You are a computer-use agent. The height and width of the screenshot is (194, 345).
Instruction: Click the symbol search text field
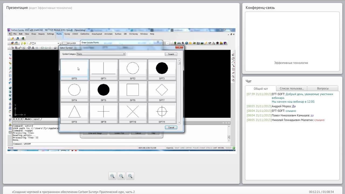point(146,54)
